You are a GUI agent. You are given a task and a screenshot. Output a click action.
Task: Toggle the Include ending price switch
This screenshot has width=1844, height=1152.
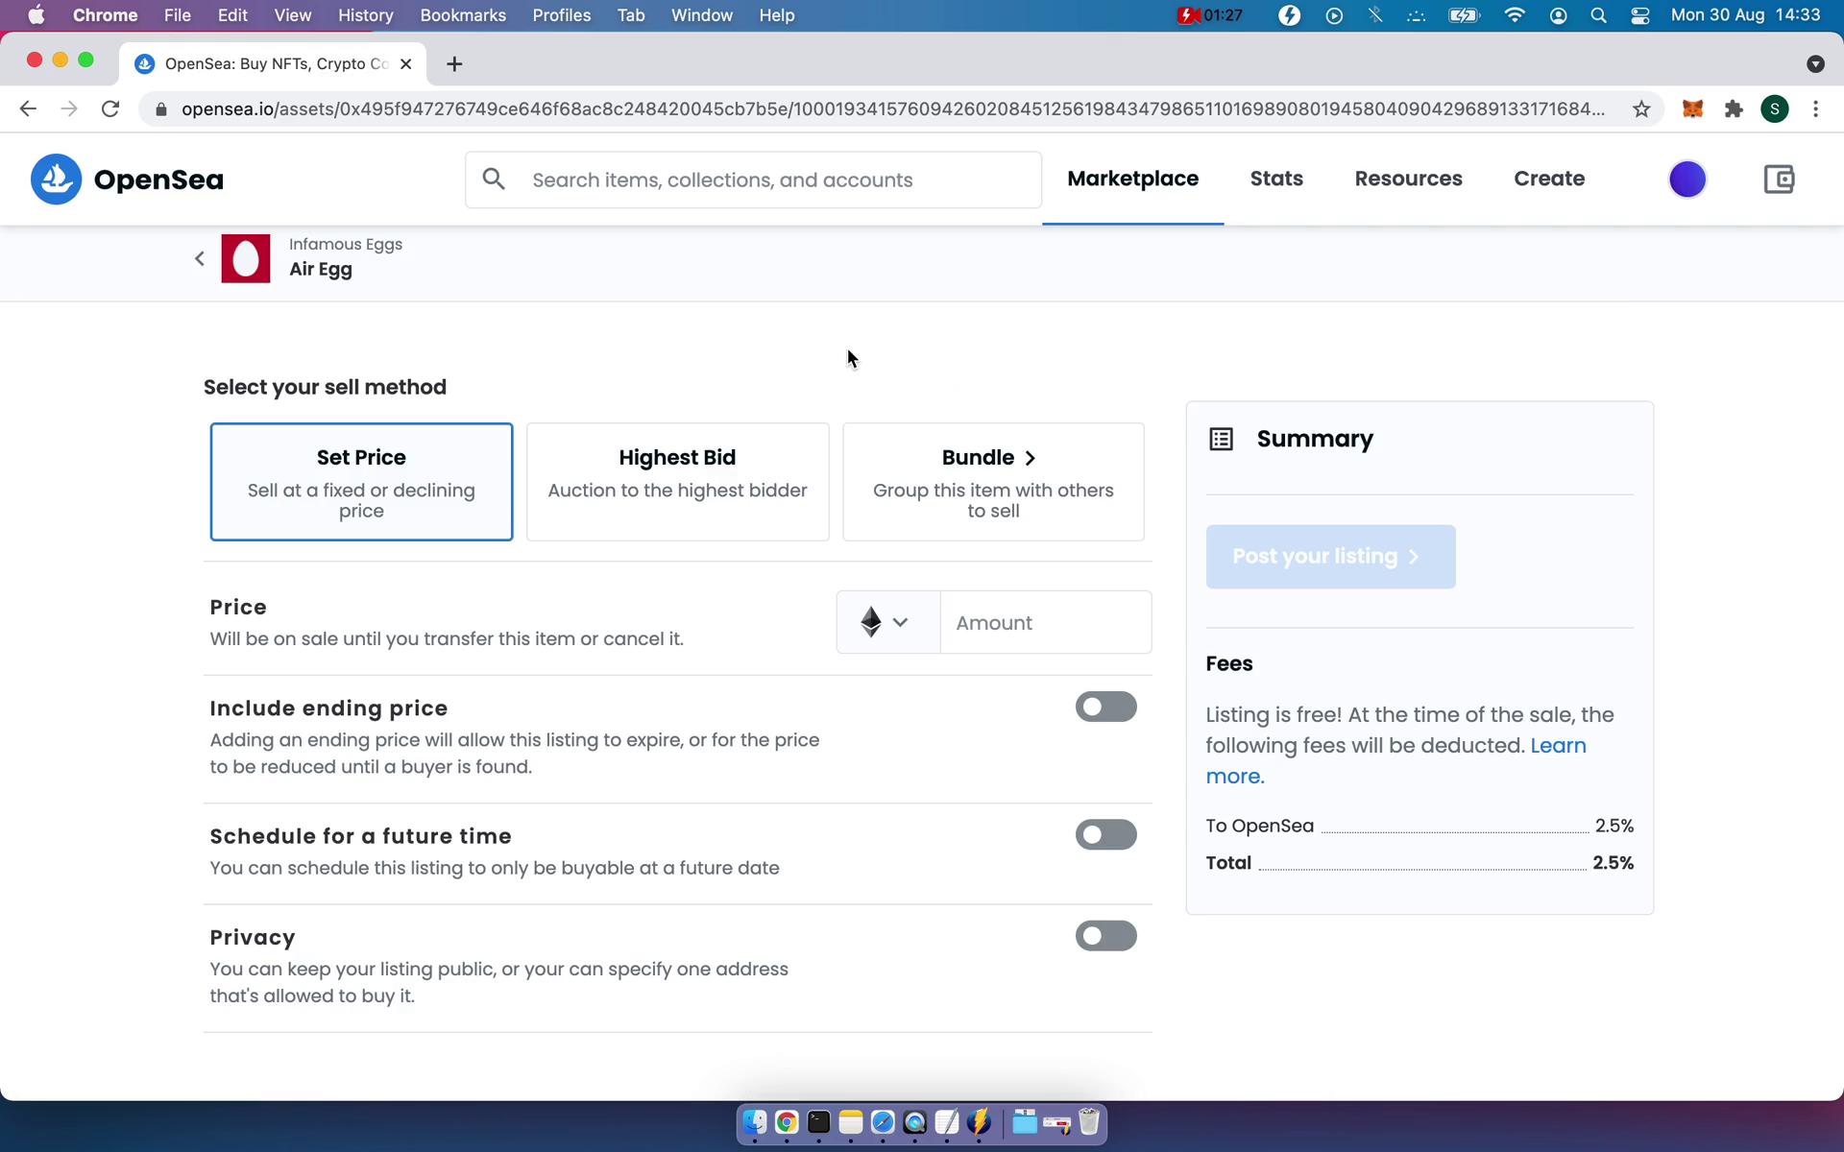tap(1105, 705)
